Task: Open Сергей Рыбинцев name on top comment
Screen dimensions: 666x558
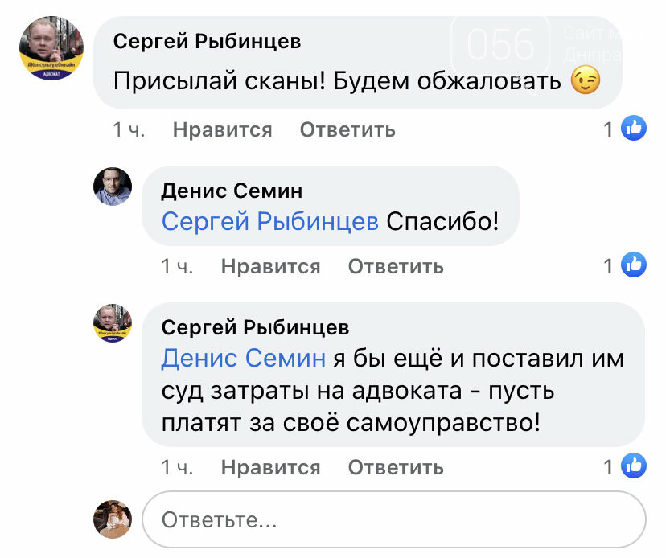Action: pos(207,41)
